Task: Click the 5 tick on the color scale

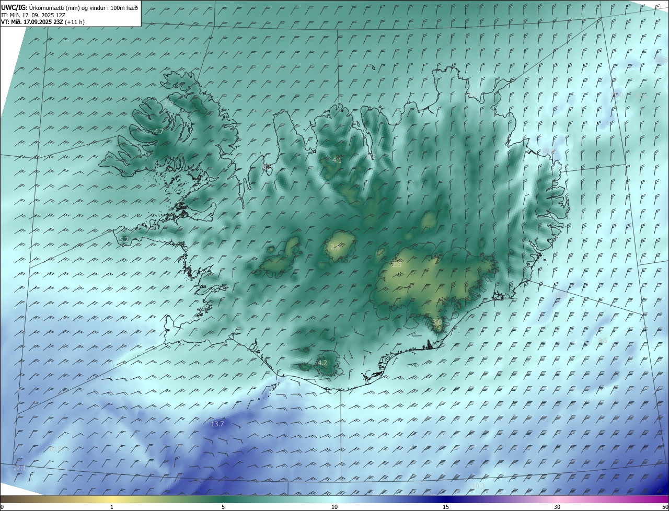Action: [223, 507]
